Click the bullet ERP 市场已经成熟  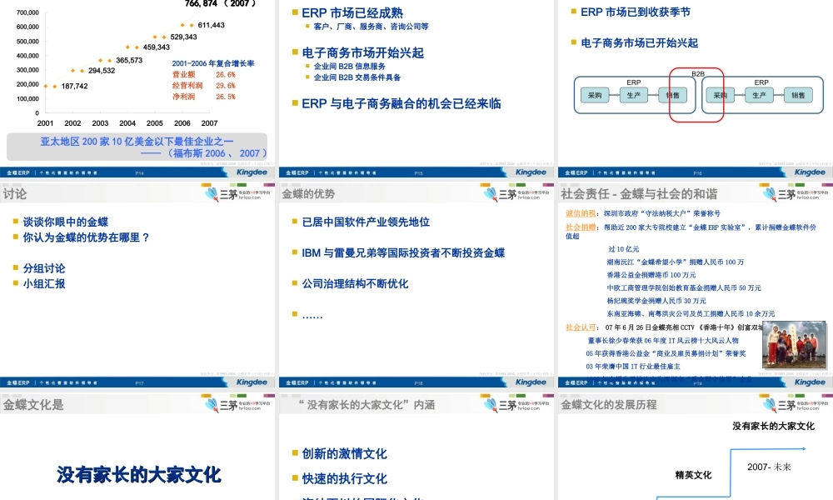(352, 12)
